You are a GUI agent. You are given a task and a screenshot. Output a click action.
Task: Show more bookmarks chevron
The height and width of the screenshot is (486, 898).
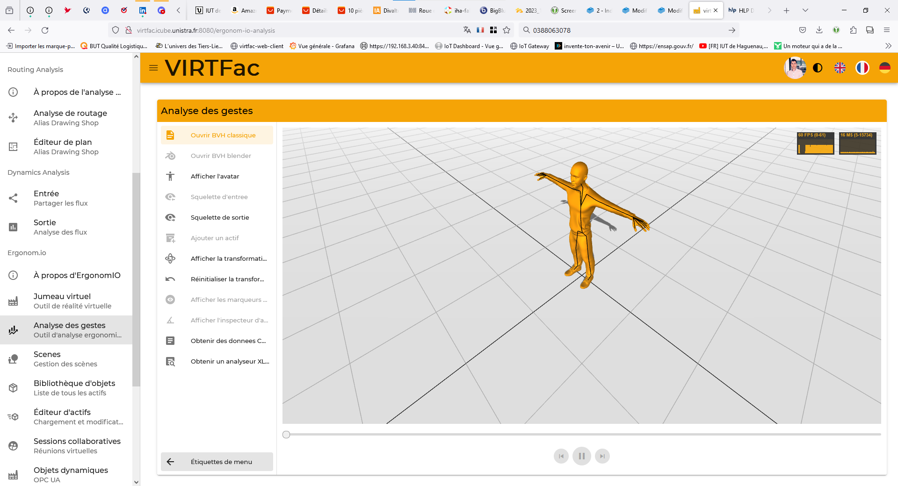(x=888, y=46)
